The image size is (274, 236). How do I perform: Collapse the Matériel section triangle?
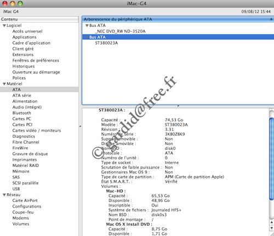click(4, 84)
